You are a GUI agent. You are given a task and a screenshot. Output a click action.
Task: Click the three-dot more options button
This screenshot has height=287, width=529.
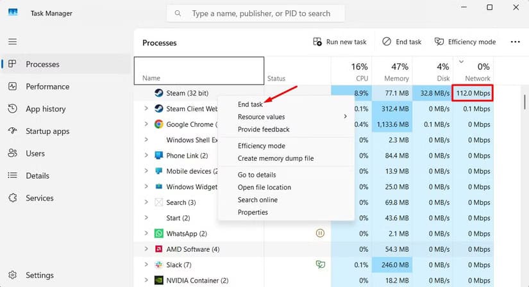click(x=515, y=42)
